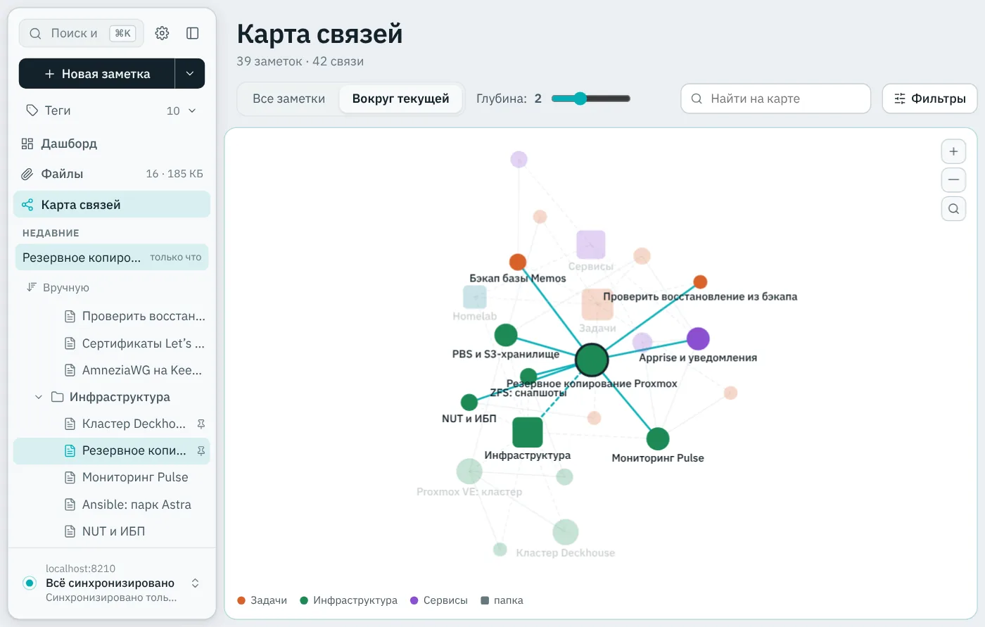This screenshot has width=985, height=627.
Task: Click the Найти на карте search field
Action: [775, 99]
